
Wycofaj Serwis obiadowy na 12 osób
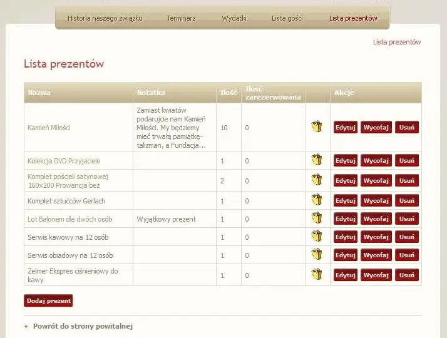376,255
